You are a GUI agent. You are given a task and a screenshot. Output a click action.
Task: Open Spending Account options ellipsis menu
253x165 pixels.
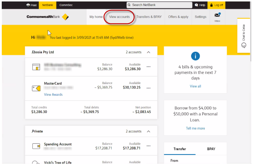click(149, 146)
